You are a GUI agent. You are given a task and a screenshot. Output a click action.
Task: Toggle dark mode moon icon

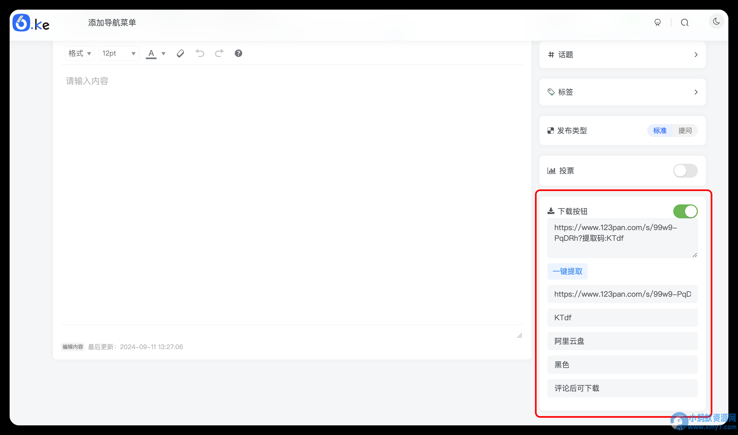point(716,21)
